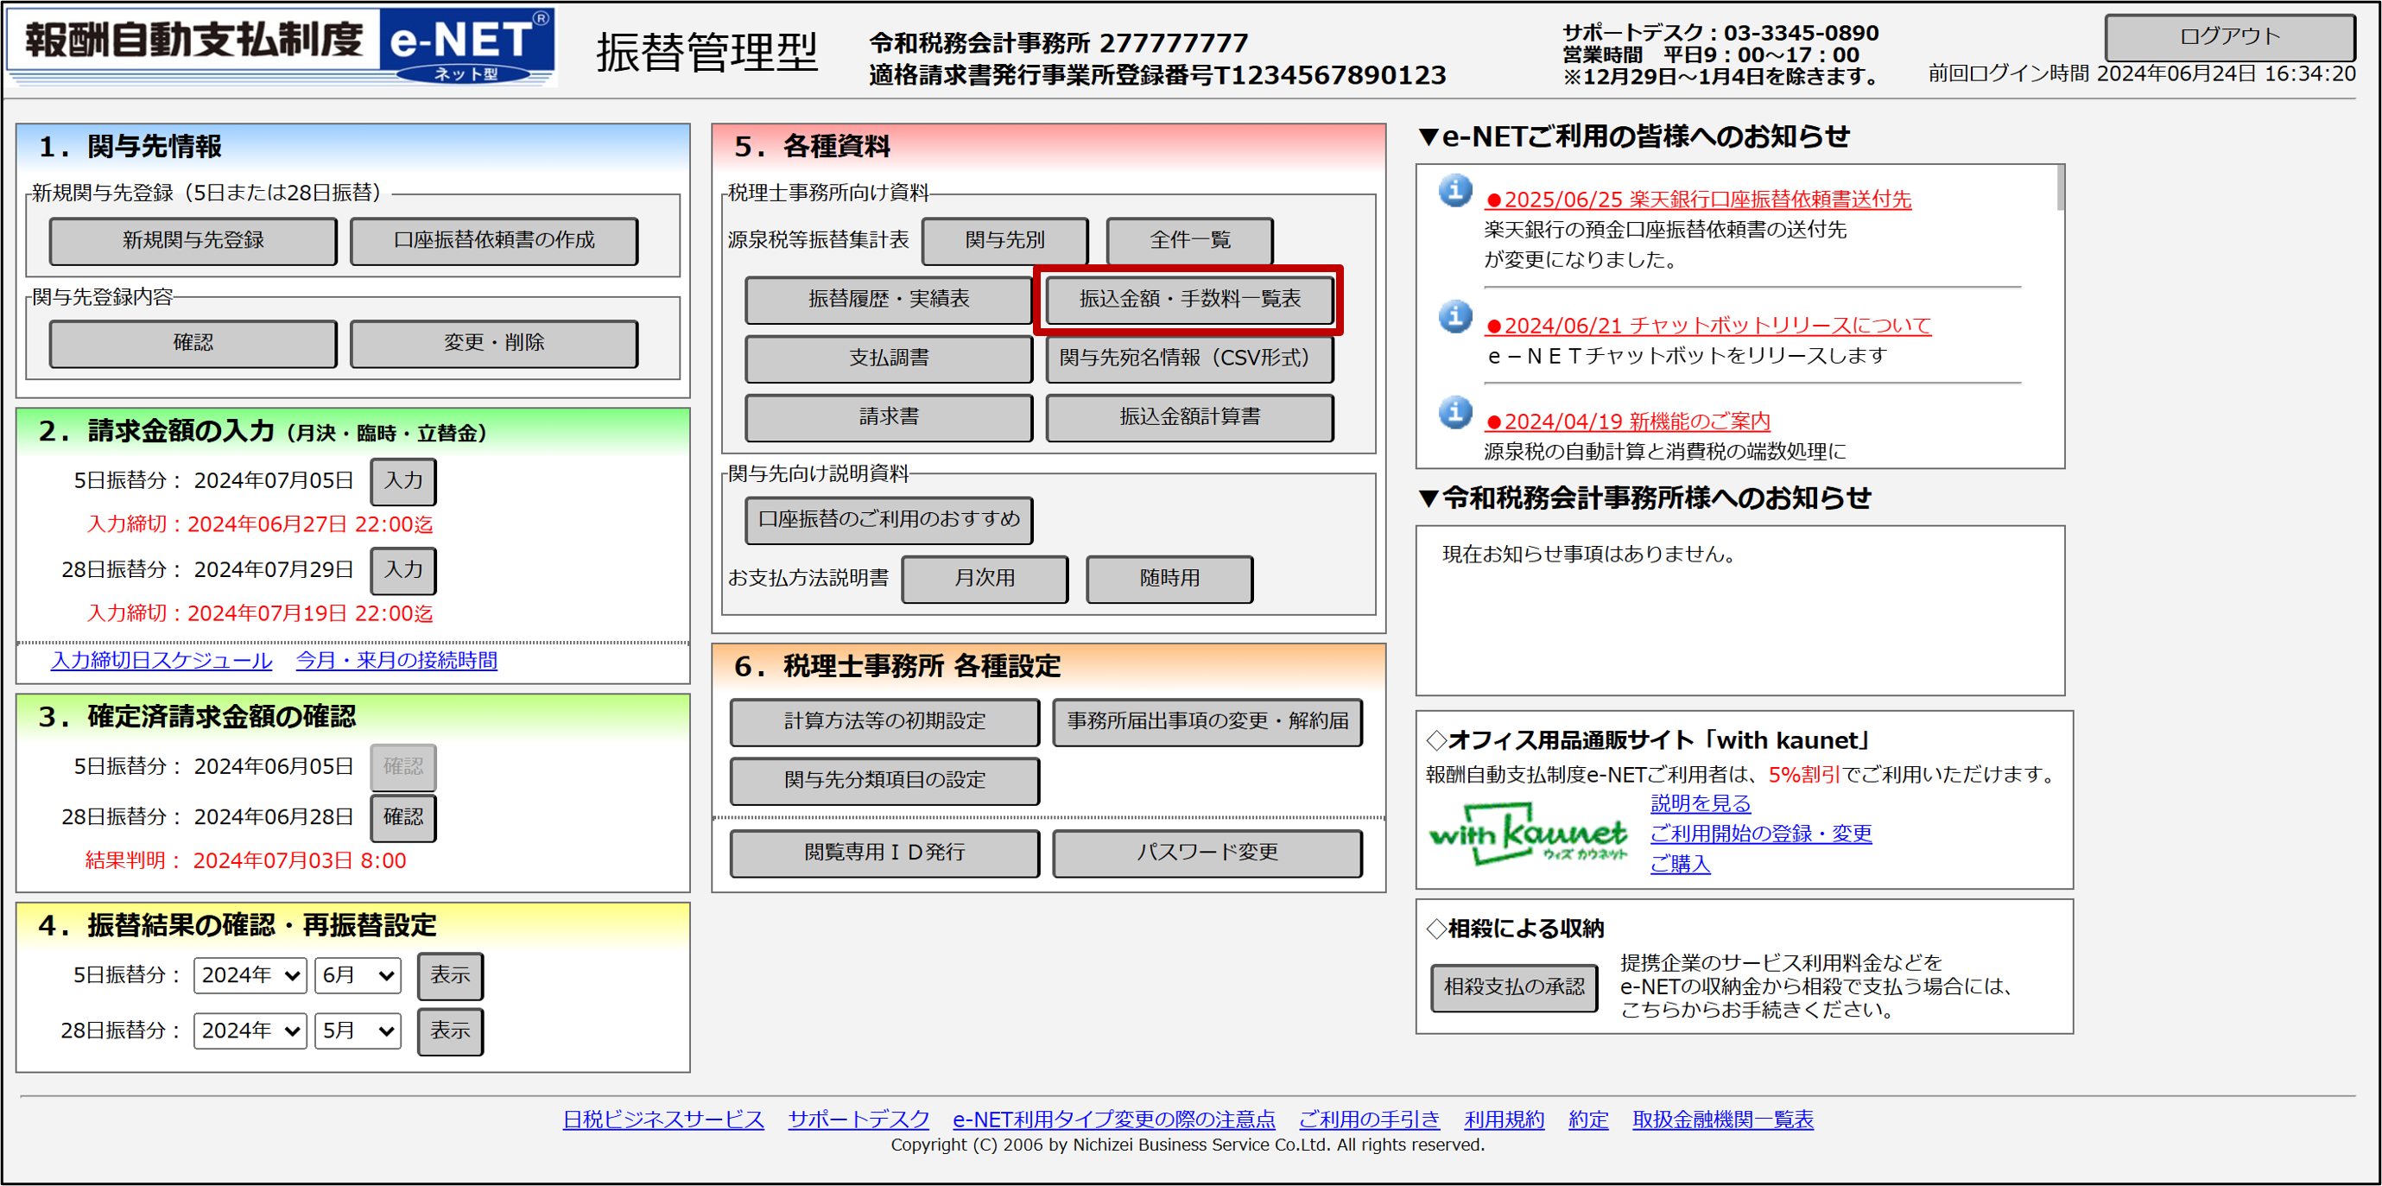Click the パスワード変更 button
This screenshot has height=1186, width=2382.
point(1207,853)
